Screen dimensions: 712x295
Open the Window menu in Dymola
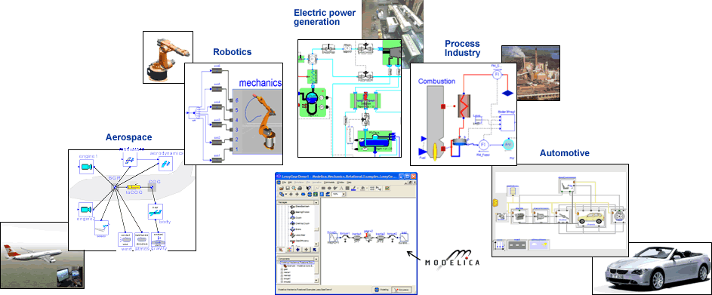[340, 183]
